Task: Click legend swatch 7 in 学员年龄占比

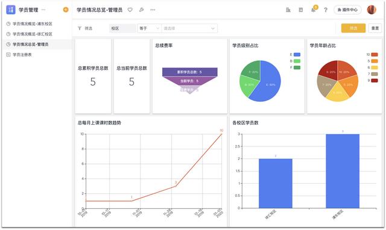Action: pyautogui.click(x=375, y=73)
